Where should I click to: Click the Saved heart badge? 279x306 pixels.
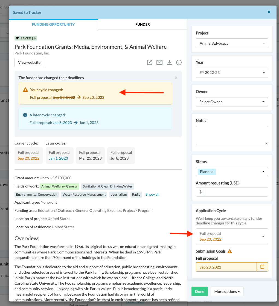[26, 38]
